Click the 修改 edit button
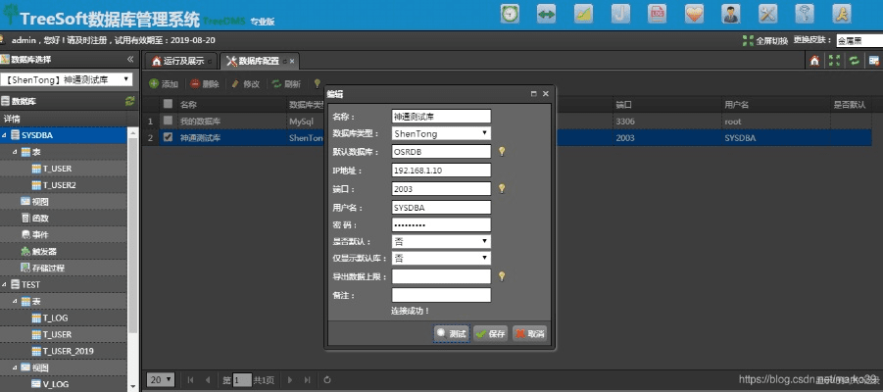This screenshot has height=392, width=883. [246, 84]
